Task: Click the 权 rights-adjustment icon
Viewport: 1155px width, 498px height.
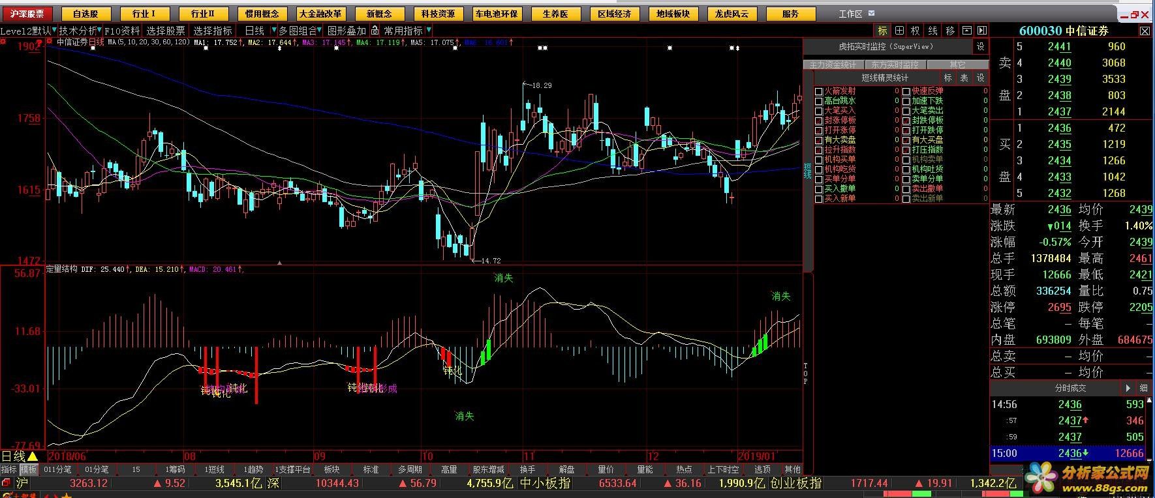Action: click(916, 31)
